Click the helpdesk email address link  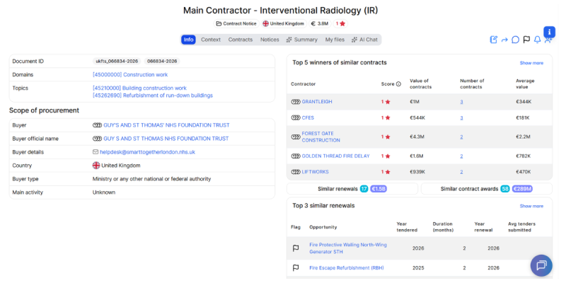pyautogui.click(x=148, y=152)
